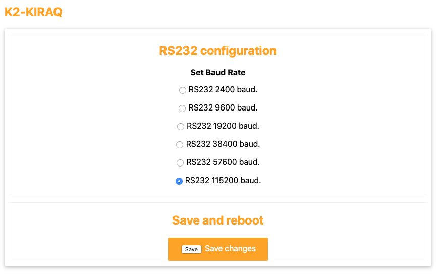Choose the 9600 baud radio option
Screen dimensions: 440x276
coord(182,108)
